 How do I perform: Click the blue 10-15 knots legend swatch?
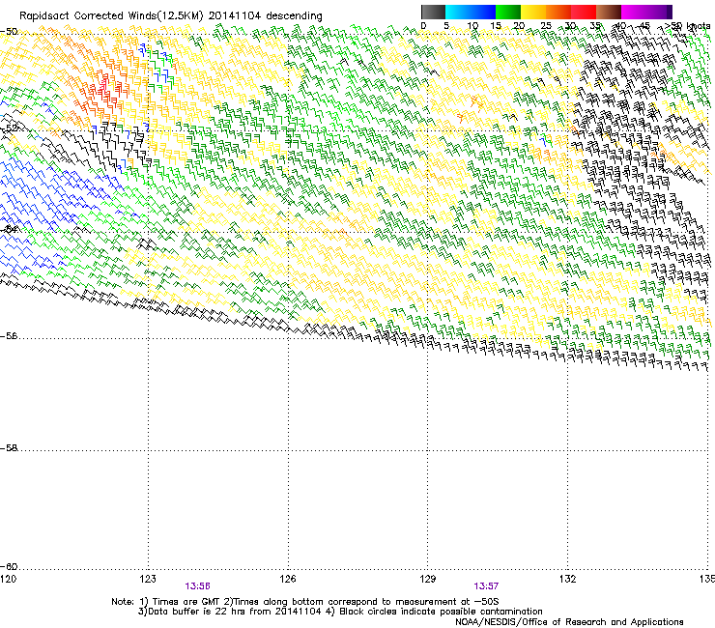tap(483, 12)
